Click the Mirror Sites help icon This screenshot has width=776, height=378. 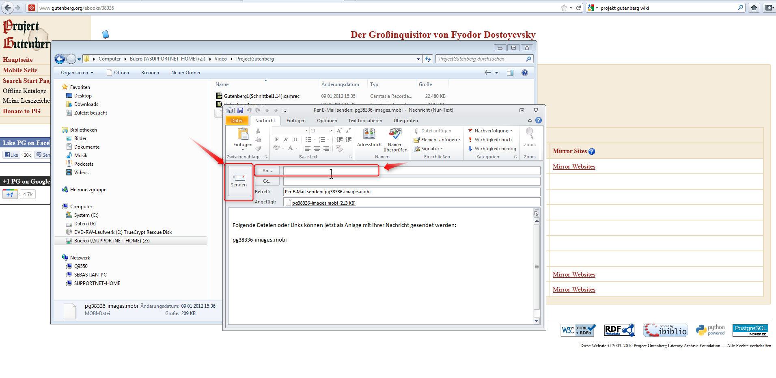pos(592,151)
